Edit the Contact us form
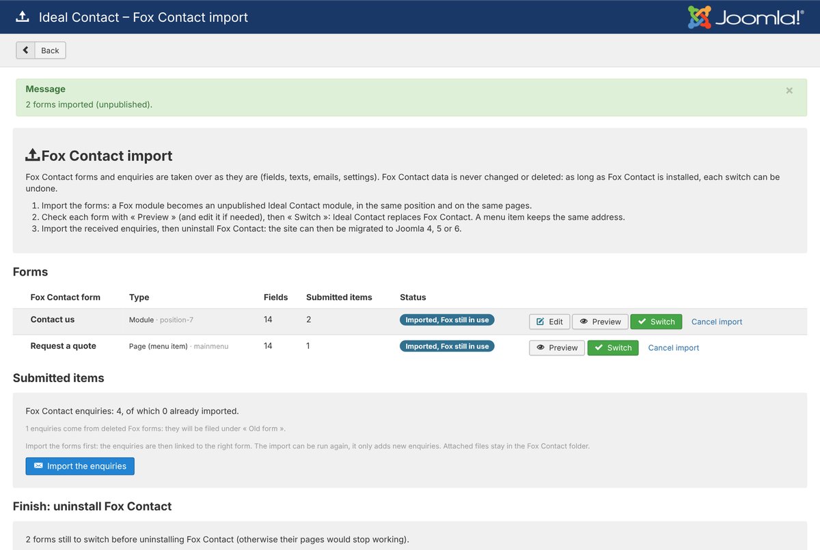This screenshot has width=820, height=550. pyautogui.click(x=549, y=321)
